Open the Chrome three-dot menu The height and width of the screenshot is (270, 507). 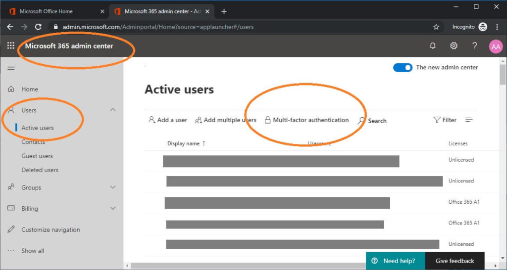(497, 27)
